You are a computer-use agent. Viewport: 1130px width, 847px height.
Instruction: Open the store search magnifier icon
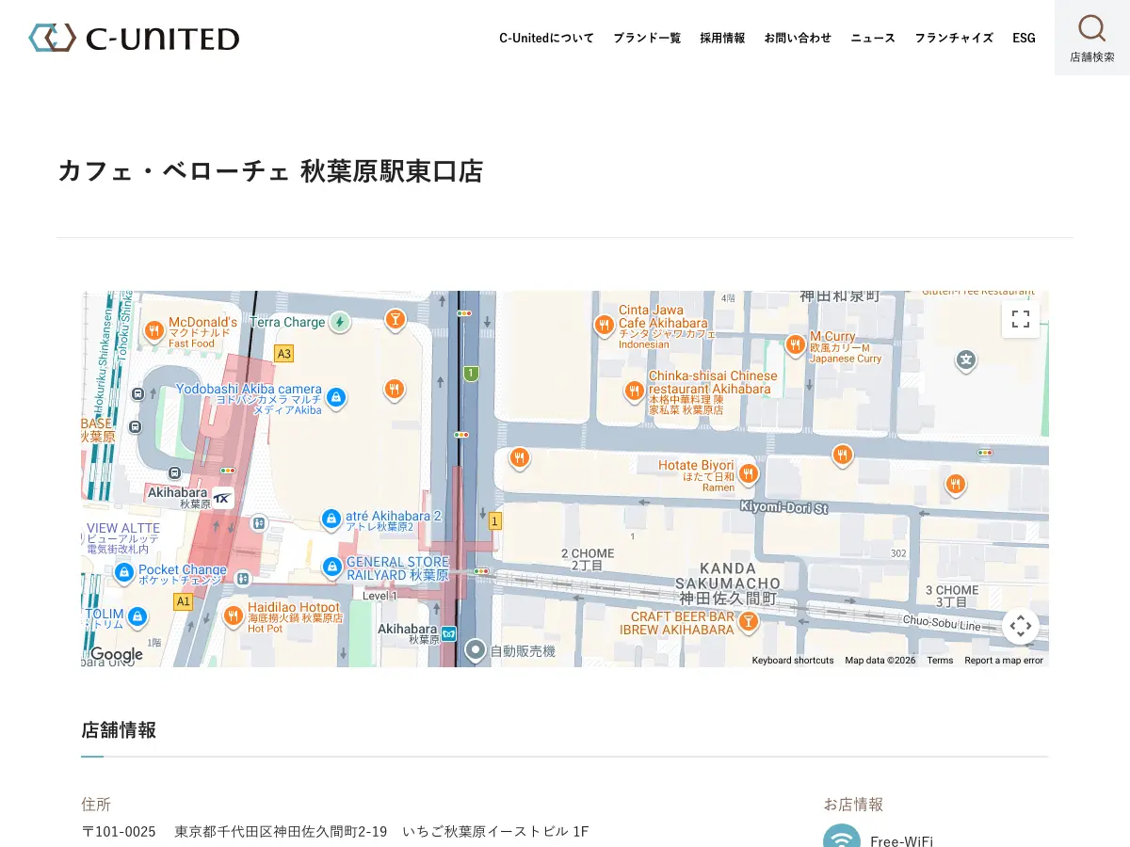click(x=1091, y=28)
